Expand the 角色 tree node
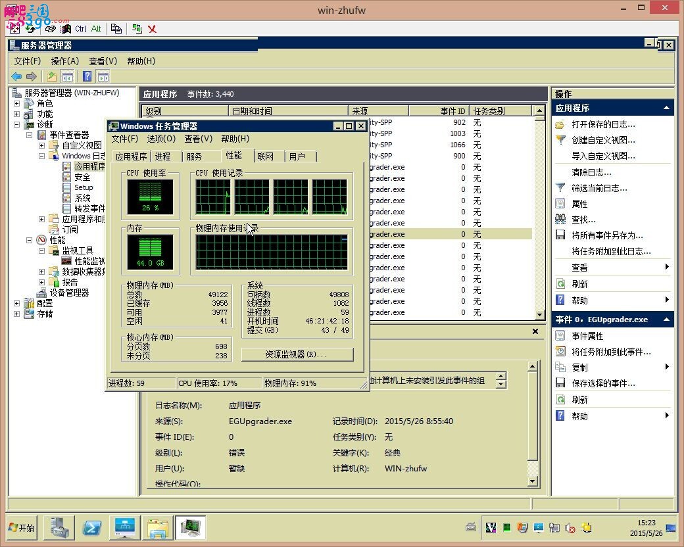Screen dimensions: 684x547 [16, 103]
